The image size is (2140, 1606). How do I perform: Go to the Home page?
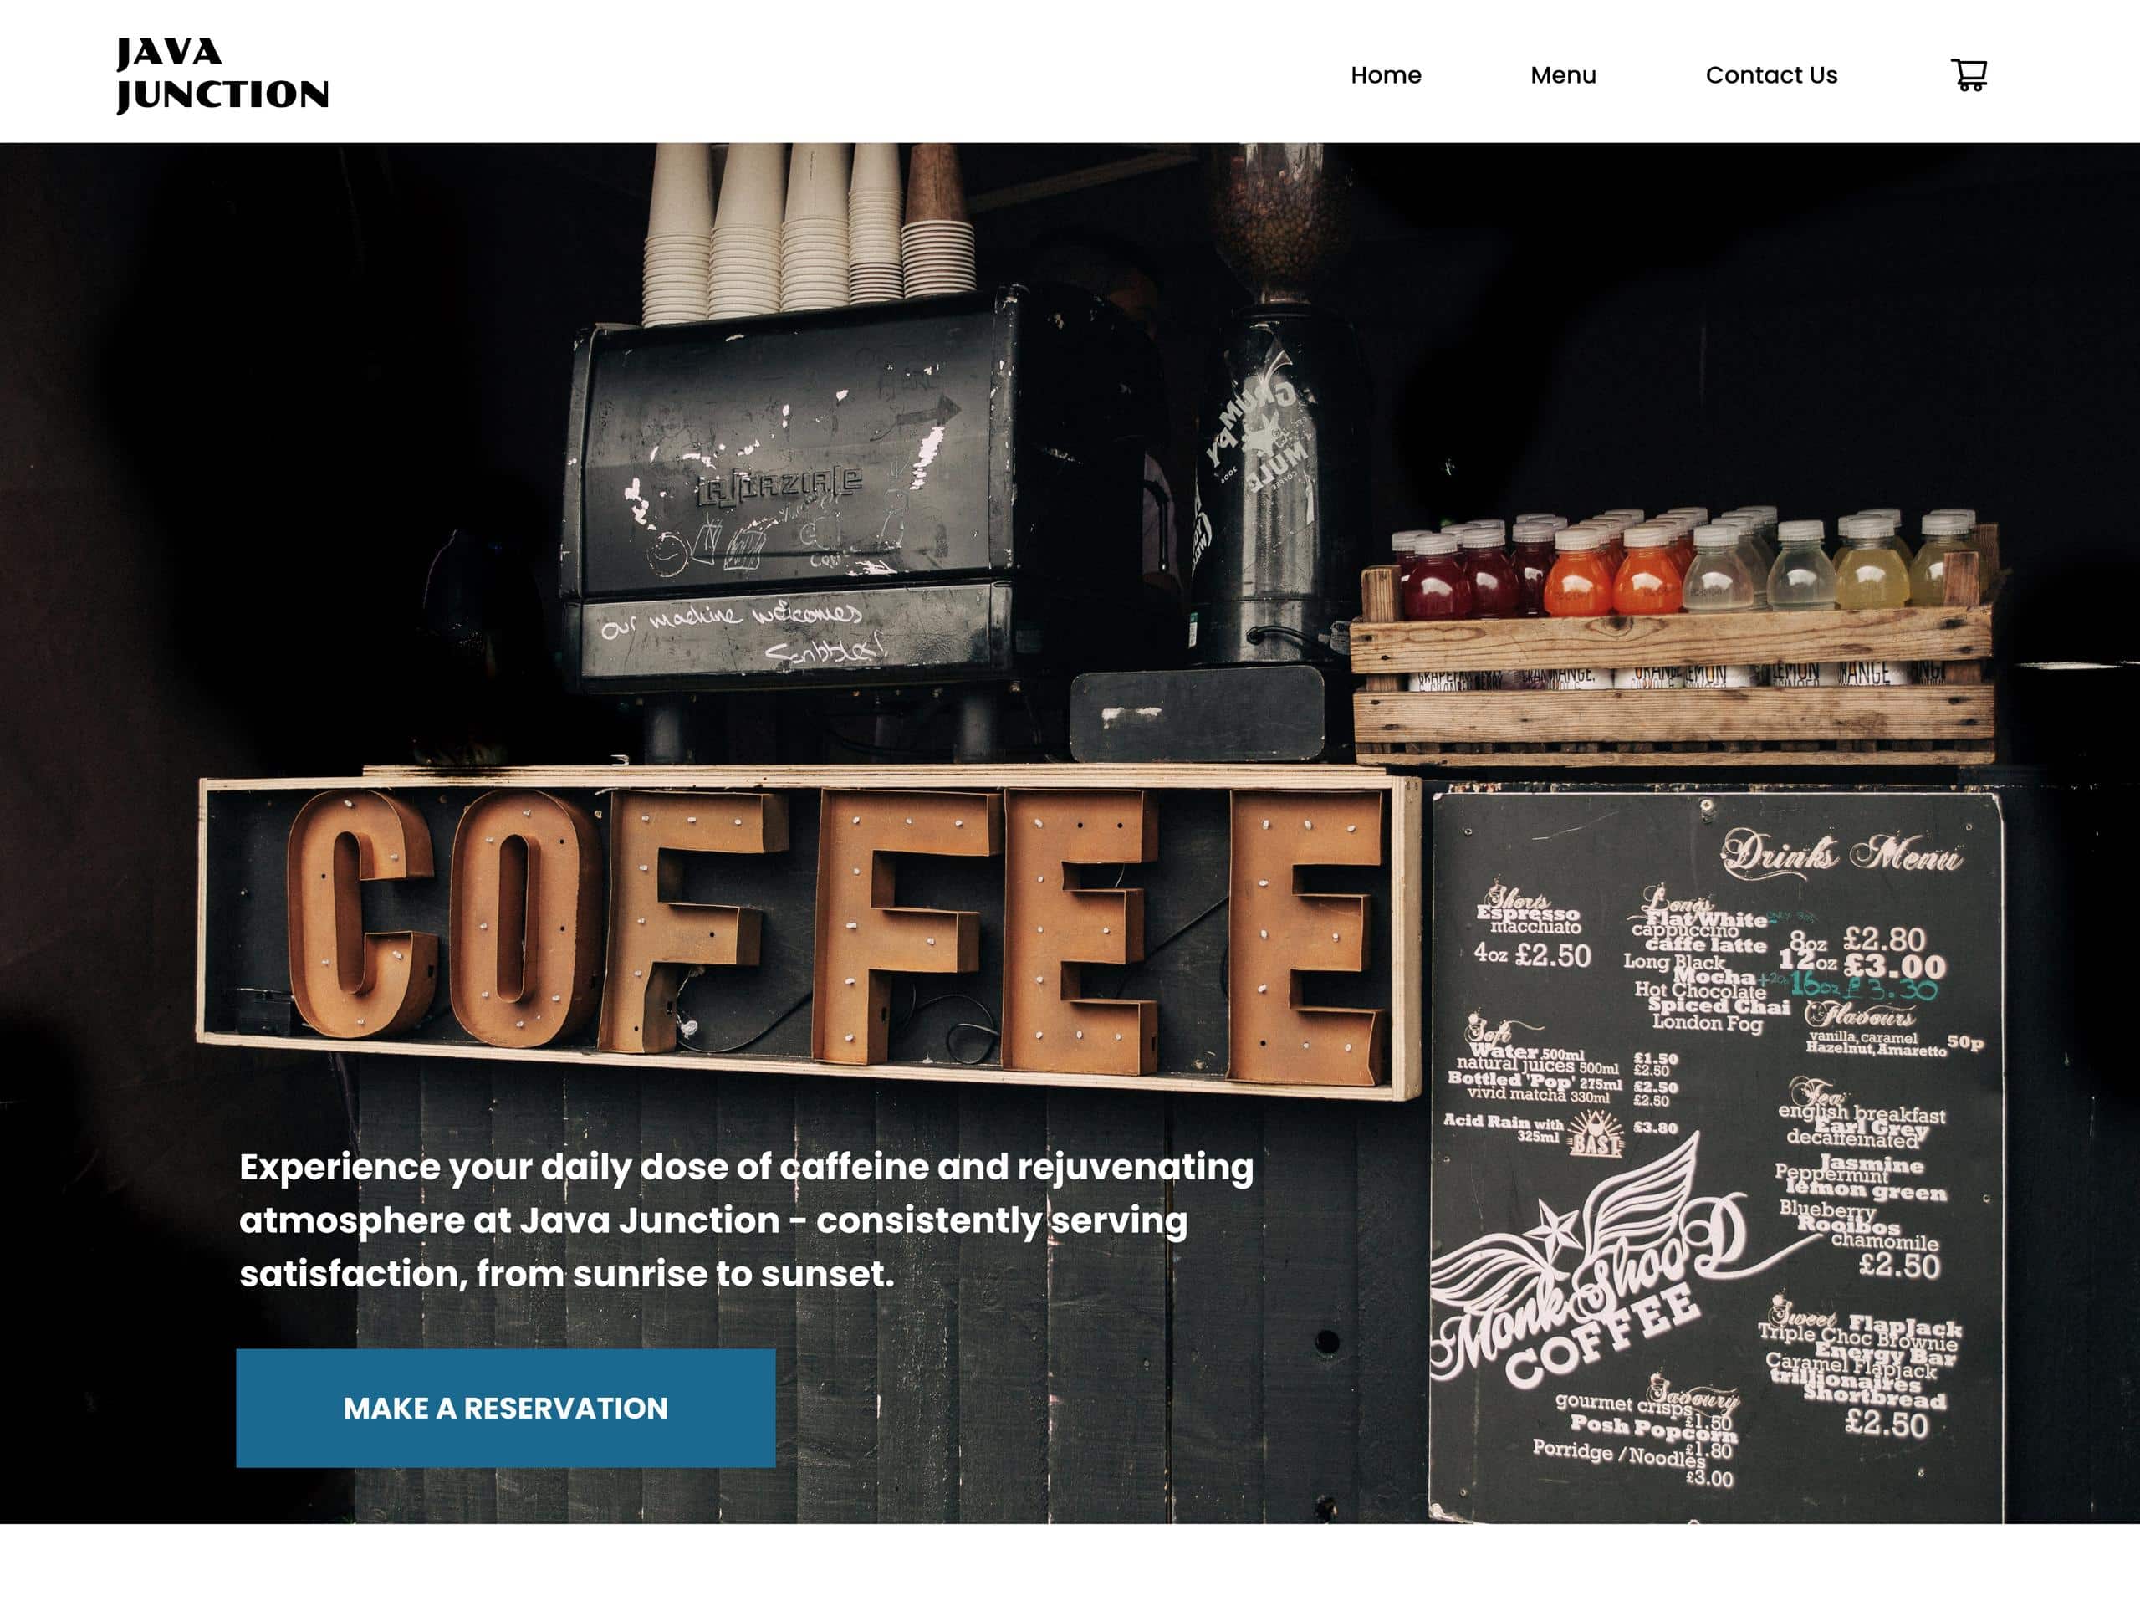coord(1386,75)
